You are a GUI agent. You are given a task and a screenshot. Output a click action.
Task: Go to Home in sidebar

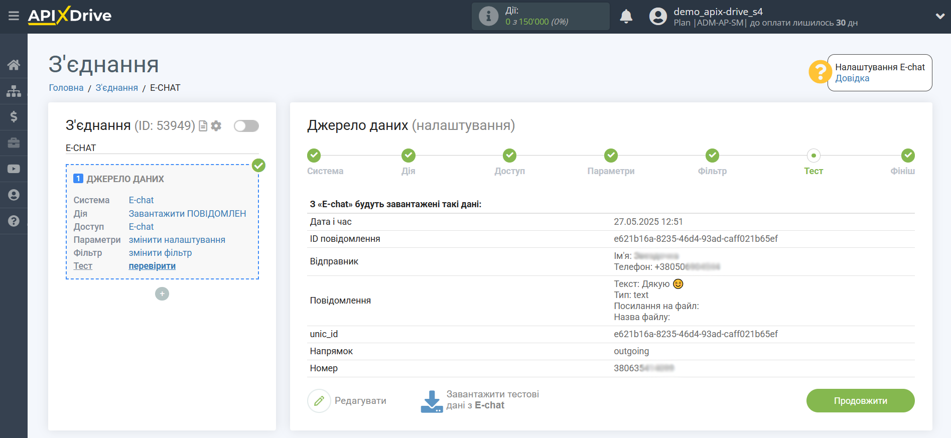tap(14, 65)
